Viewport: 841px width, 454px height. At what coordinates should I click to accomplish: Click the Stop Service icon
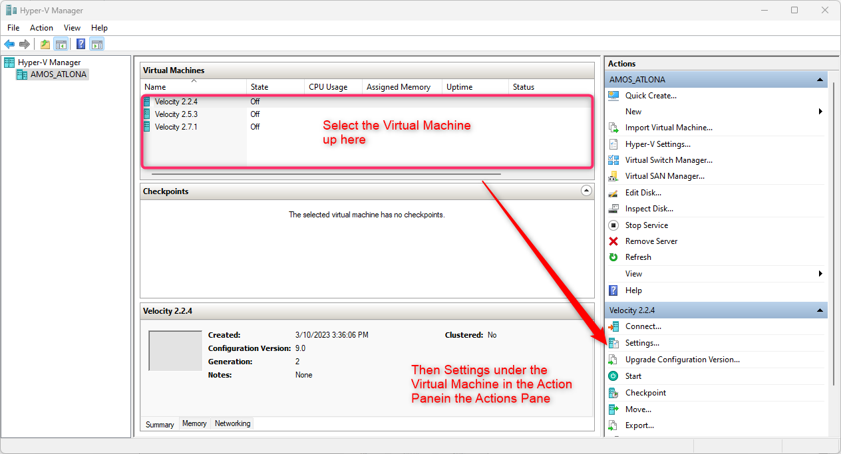coord(613,225)
